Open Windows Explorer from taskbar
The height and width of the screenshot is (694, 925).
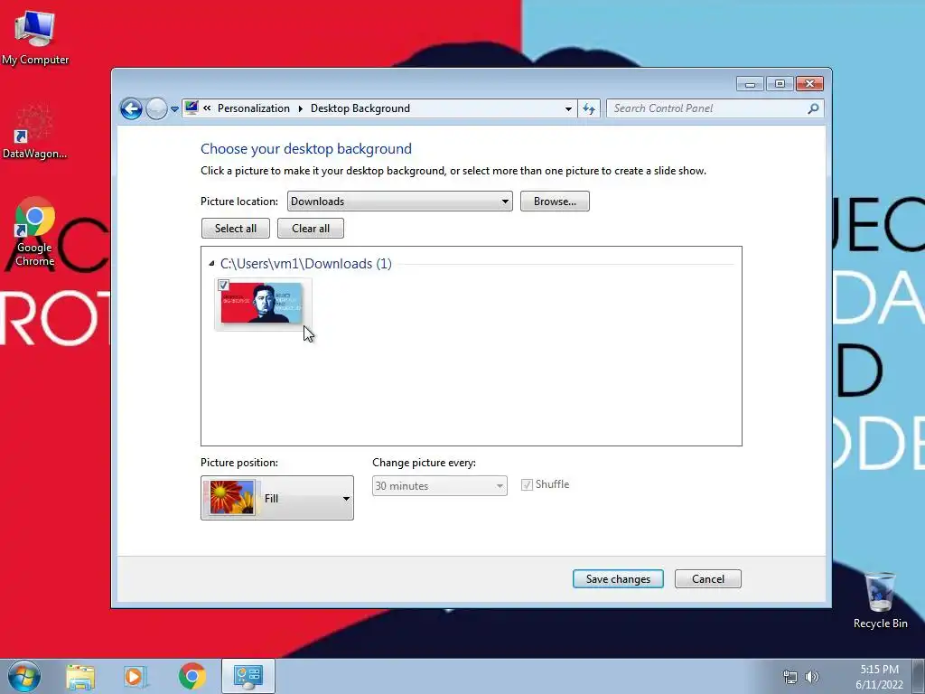click(80, 677)
